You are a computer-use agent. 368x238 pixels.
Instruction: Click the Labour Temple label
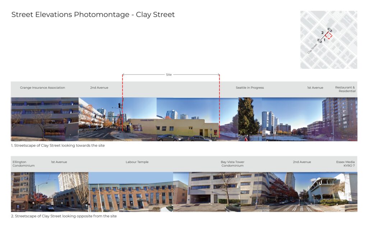coord(137,162)
